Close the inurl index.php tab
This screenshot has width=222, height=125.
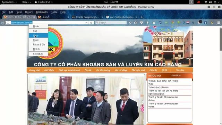(136, 17)
